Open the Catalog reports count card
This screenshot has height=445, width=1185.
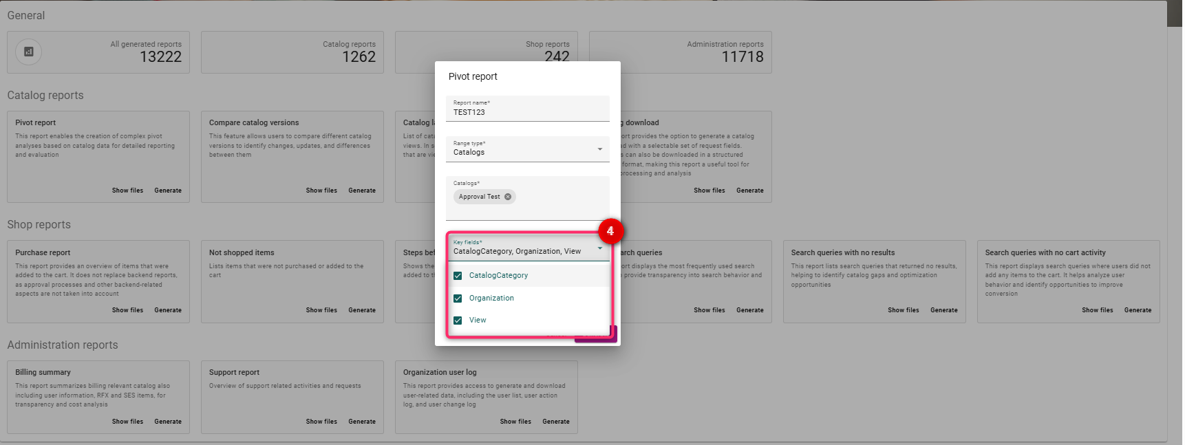[x=292, y=52]
